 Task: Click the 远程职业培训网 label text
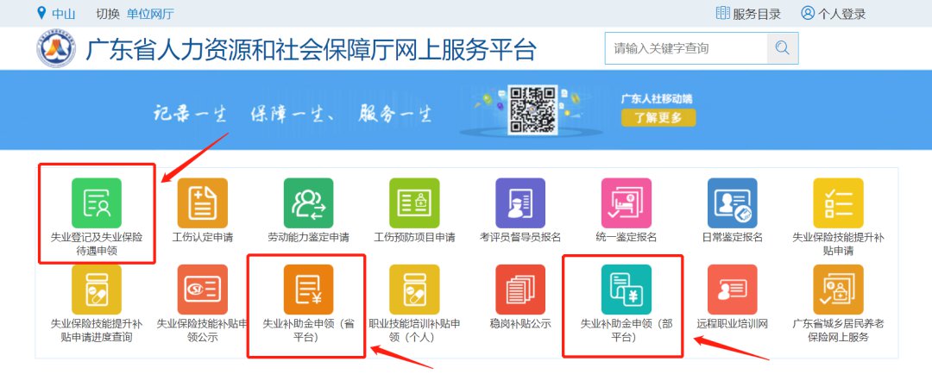[x=733, y=324]
